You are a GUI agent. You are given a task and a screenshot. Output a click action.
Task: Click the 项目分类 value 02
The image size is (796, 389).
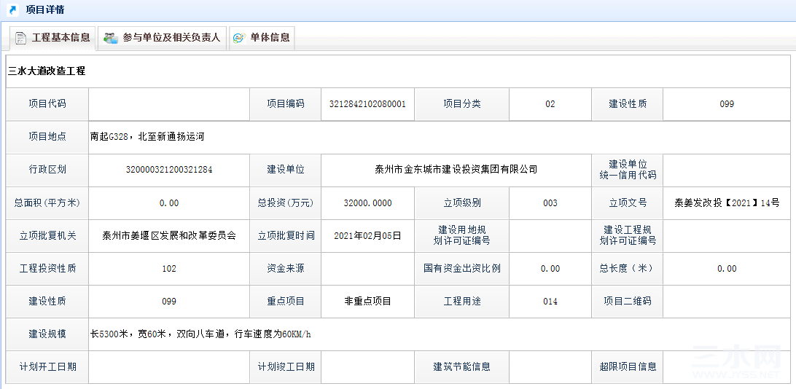pos(550,104)
